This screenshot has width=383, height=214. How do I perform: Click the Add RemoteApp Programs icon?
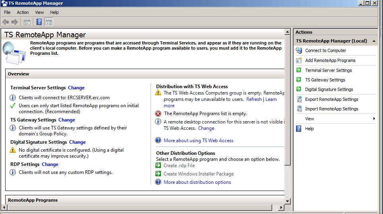pyautogui.click(x=299, y=60)
